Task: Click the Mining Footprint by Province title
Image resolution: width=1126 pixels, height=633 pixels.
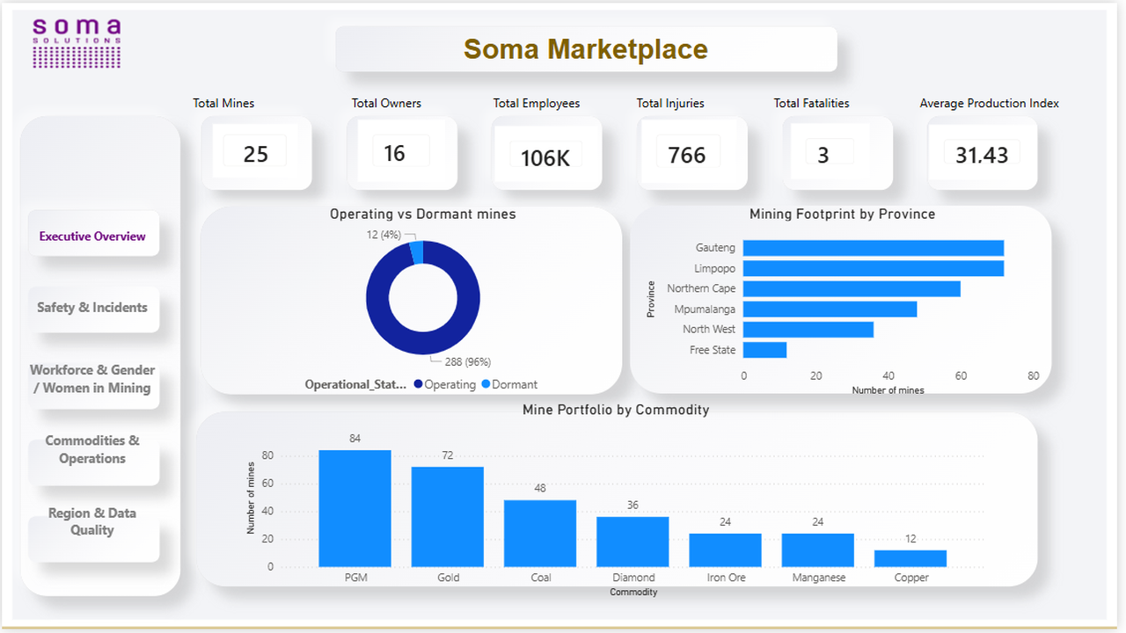Action: (x=842, y=214)
